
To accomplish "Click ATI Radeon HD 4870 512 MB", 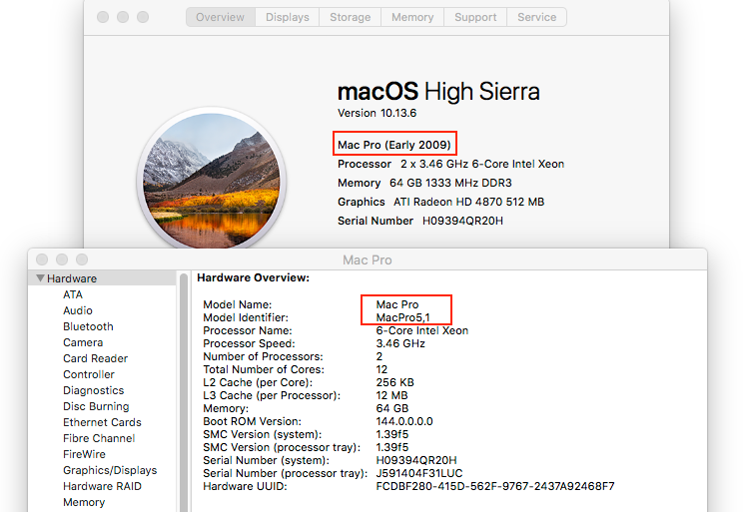I will point(469,202).
